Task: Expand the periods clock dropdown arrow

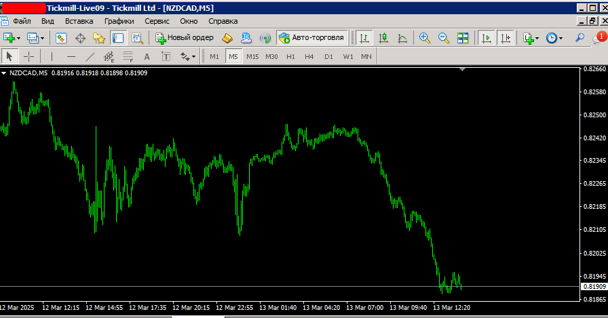Action: click(x=560, y=38)
